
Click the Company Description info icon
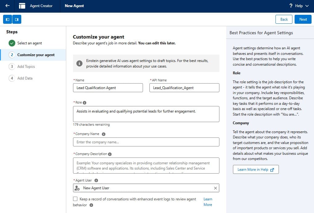110,154
